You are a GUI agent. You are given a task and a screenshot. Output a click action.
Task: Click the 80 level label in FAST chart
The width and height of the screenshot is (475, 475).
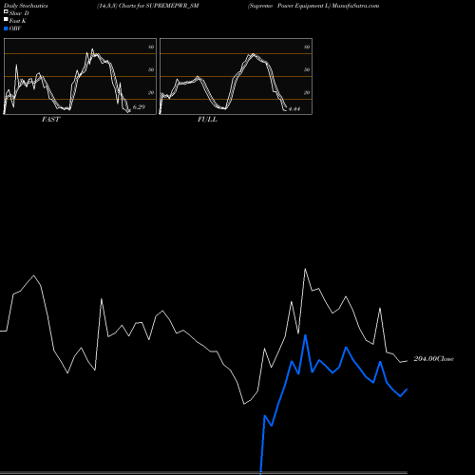[151, 47]
